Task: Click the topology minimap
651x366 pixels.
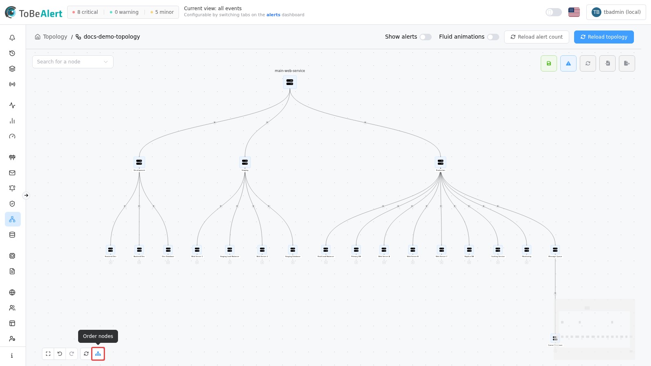Action: coord(594,329)
